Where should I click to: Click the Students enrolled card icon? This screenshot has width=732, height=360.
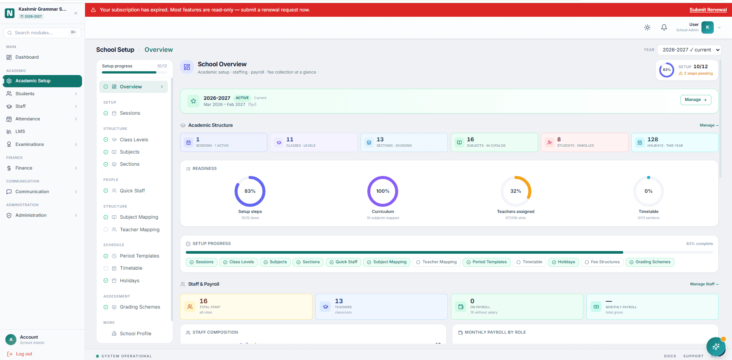point(550,142)
